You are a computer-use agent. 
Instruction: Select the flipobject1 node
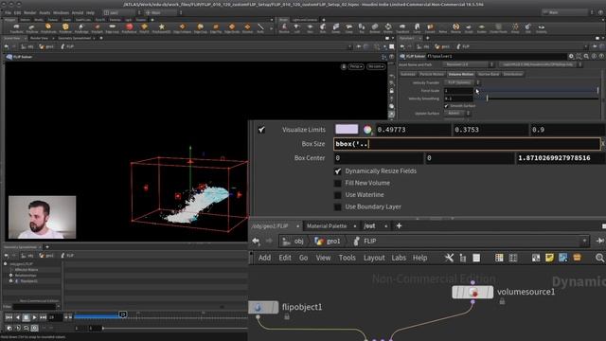click(263, 307)
